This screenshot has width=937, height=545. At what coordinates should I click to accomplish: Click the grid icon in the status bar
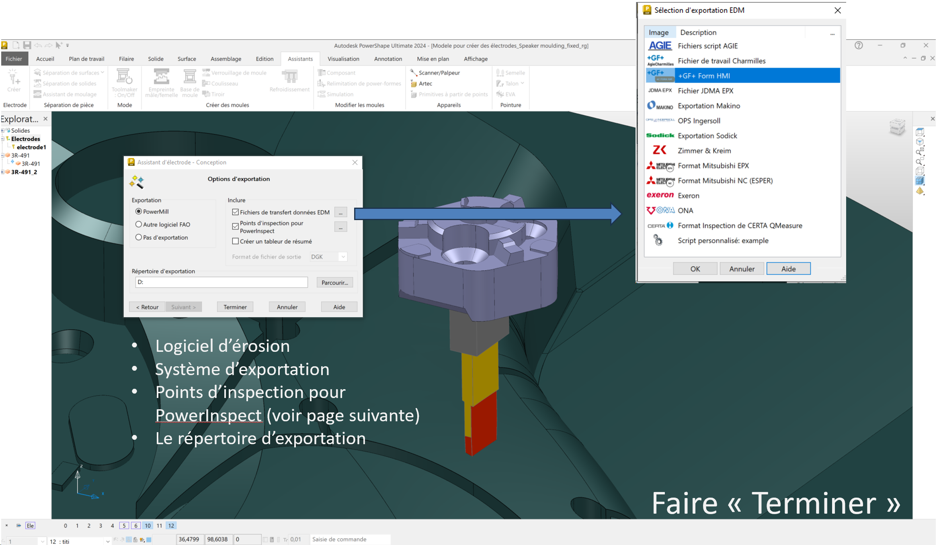coord(149,540)
